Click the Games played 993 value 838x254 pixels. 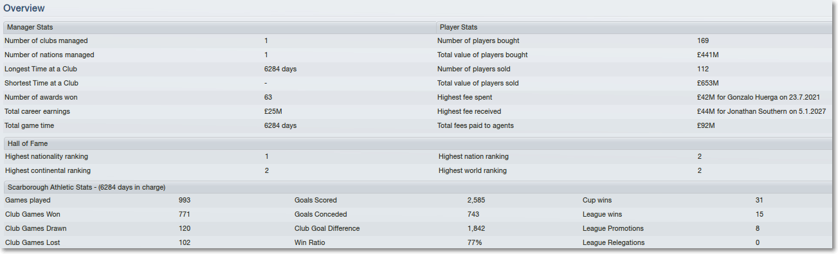[x=185, y=200]
